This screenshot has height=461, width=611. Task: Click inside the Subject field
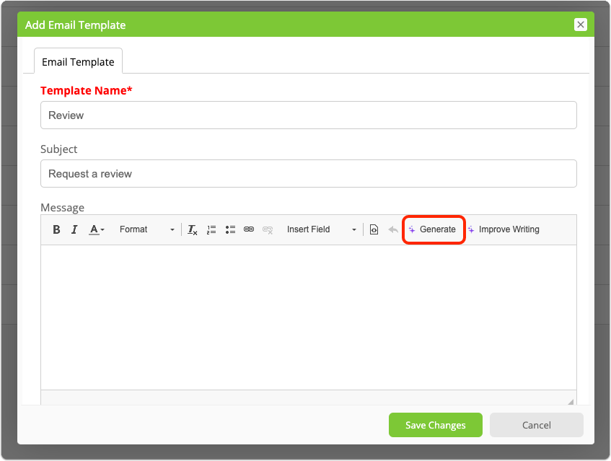tap(309, 173)
